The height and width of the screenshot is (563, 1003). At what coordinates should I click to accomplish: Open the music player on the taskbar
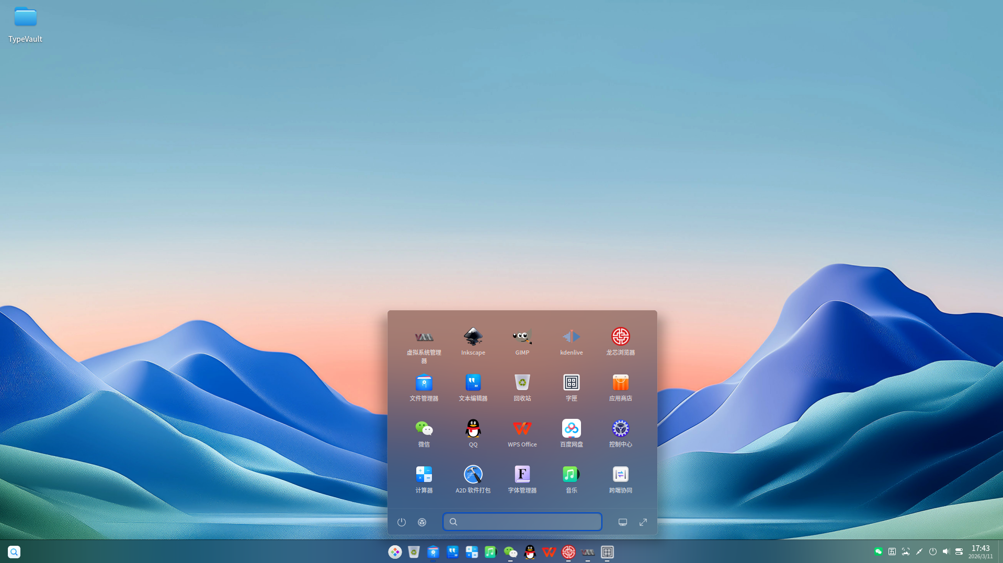click(x=491, y=552)
